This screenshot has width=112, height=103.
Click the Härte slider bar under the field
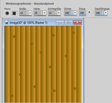(x=40, y=16)
